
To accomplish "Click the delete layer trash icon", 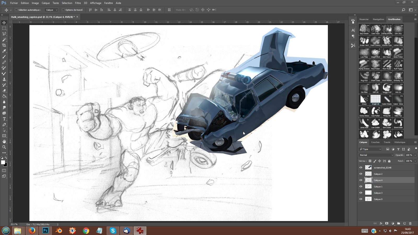I will click(x=410, y=224).
